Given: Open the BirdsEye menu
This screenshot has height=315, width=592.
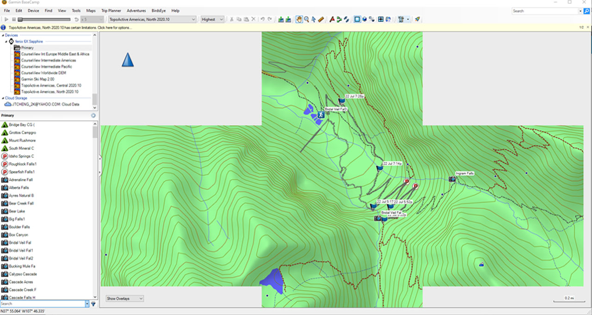Looking at the screenshot, I should click(x=159, y=11).
